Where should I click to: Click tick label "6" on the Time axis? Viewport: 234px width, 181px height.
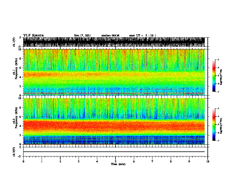pyautogui.click(x=134, y=161)
